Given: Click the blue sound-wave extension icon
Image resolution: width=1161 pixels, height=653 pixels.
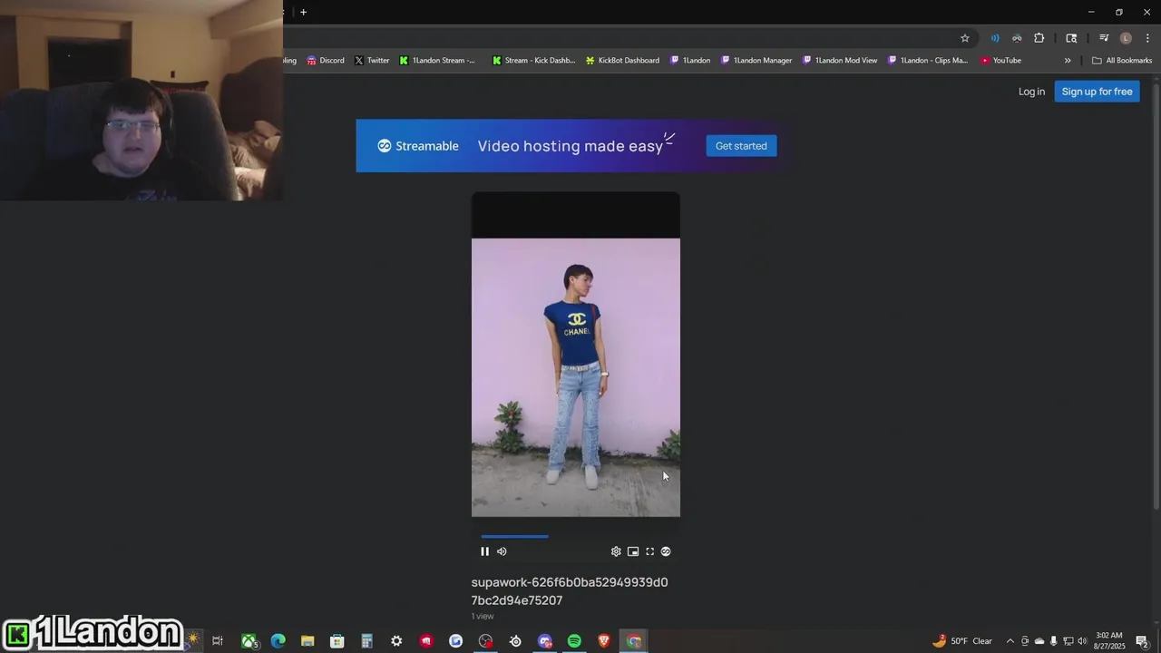Looking at the screenshot, I should pos(995,38).
